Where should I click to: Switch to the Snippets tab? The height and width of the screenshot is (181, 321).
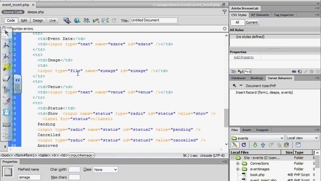click(262, 130)
